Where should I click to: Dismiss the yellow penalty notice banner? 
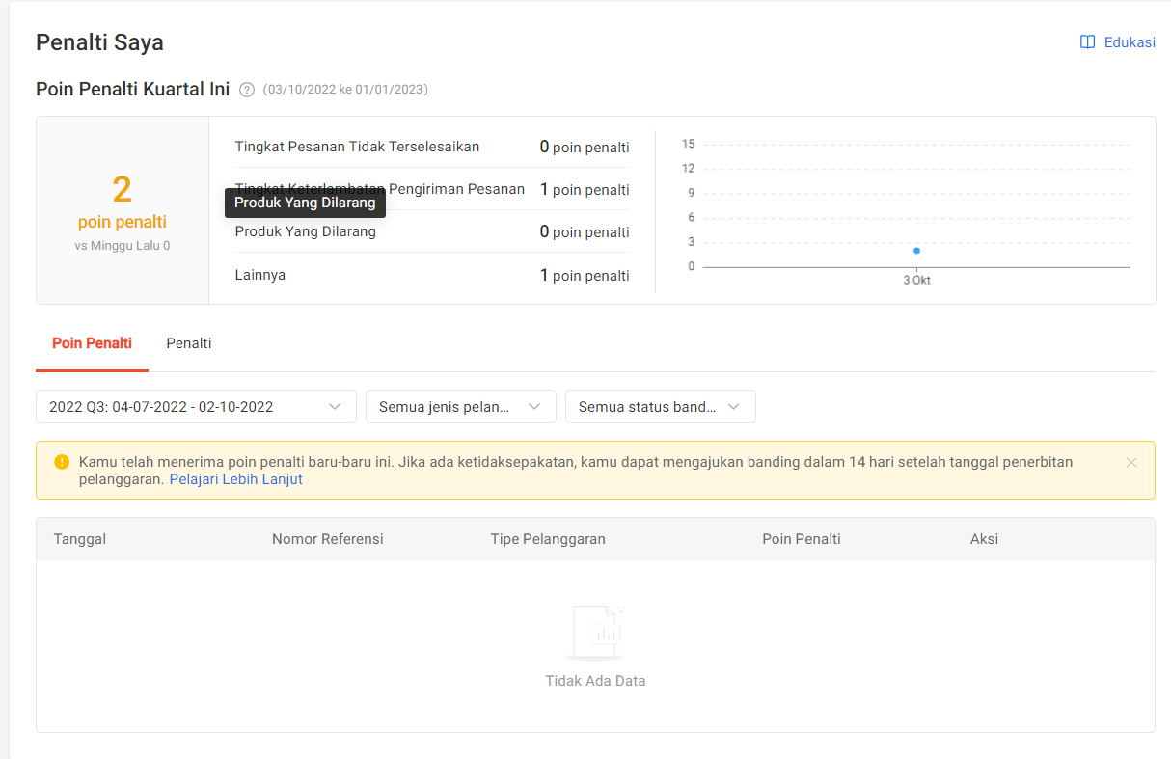(x=1131, y=463)
